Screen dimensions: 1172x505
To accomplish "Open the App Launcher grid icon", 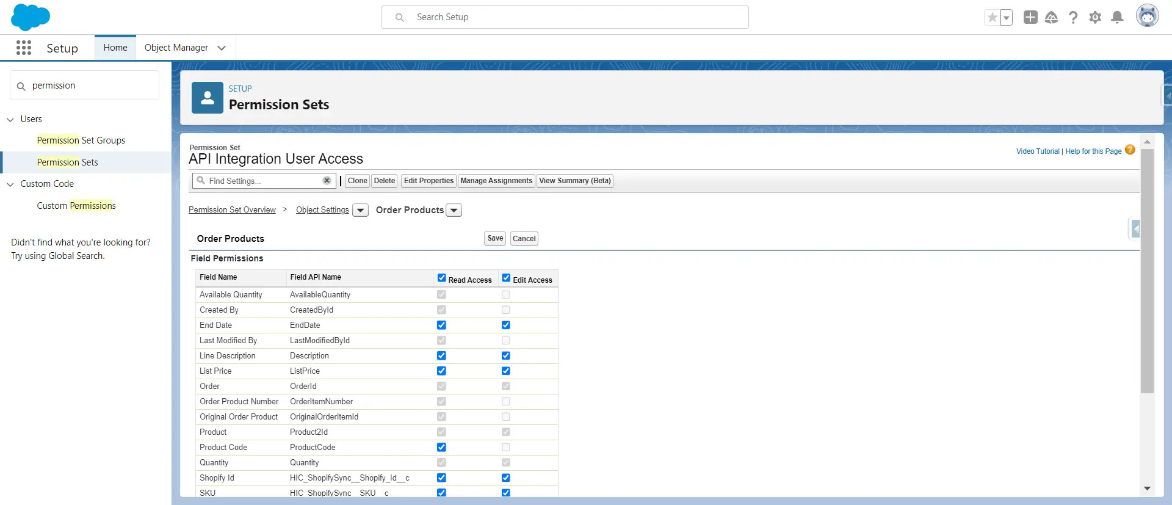I will tap(24, 48).
